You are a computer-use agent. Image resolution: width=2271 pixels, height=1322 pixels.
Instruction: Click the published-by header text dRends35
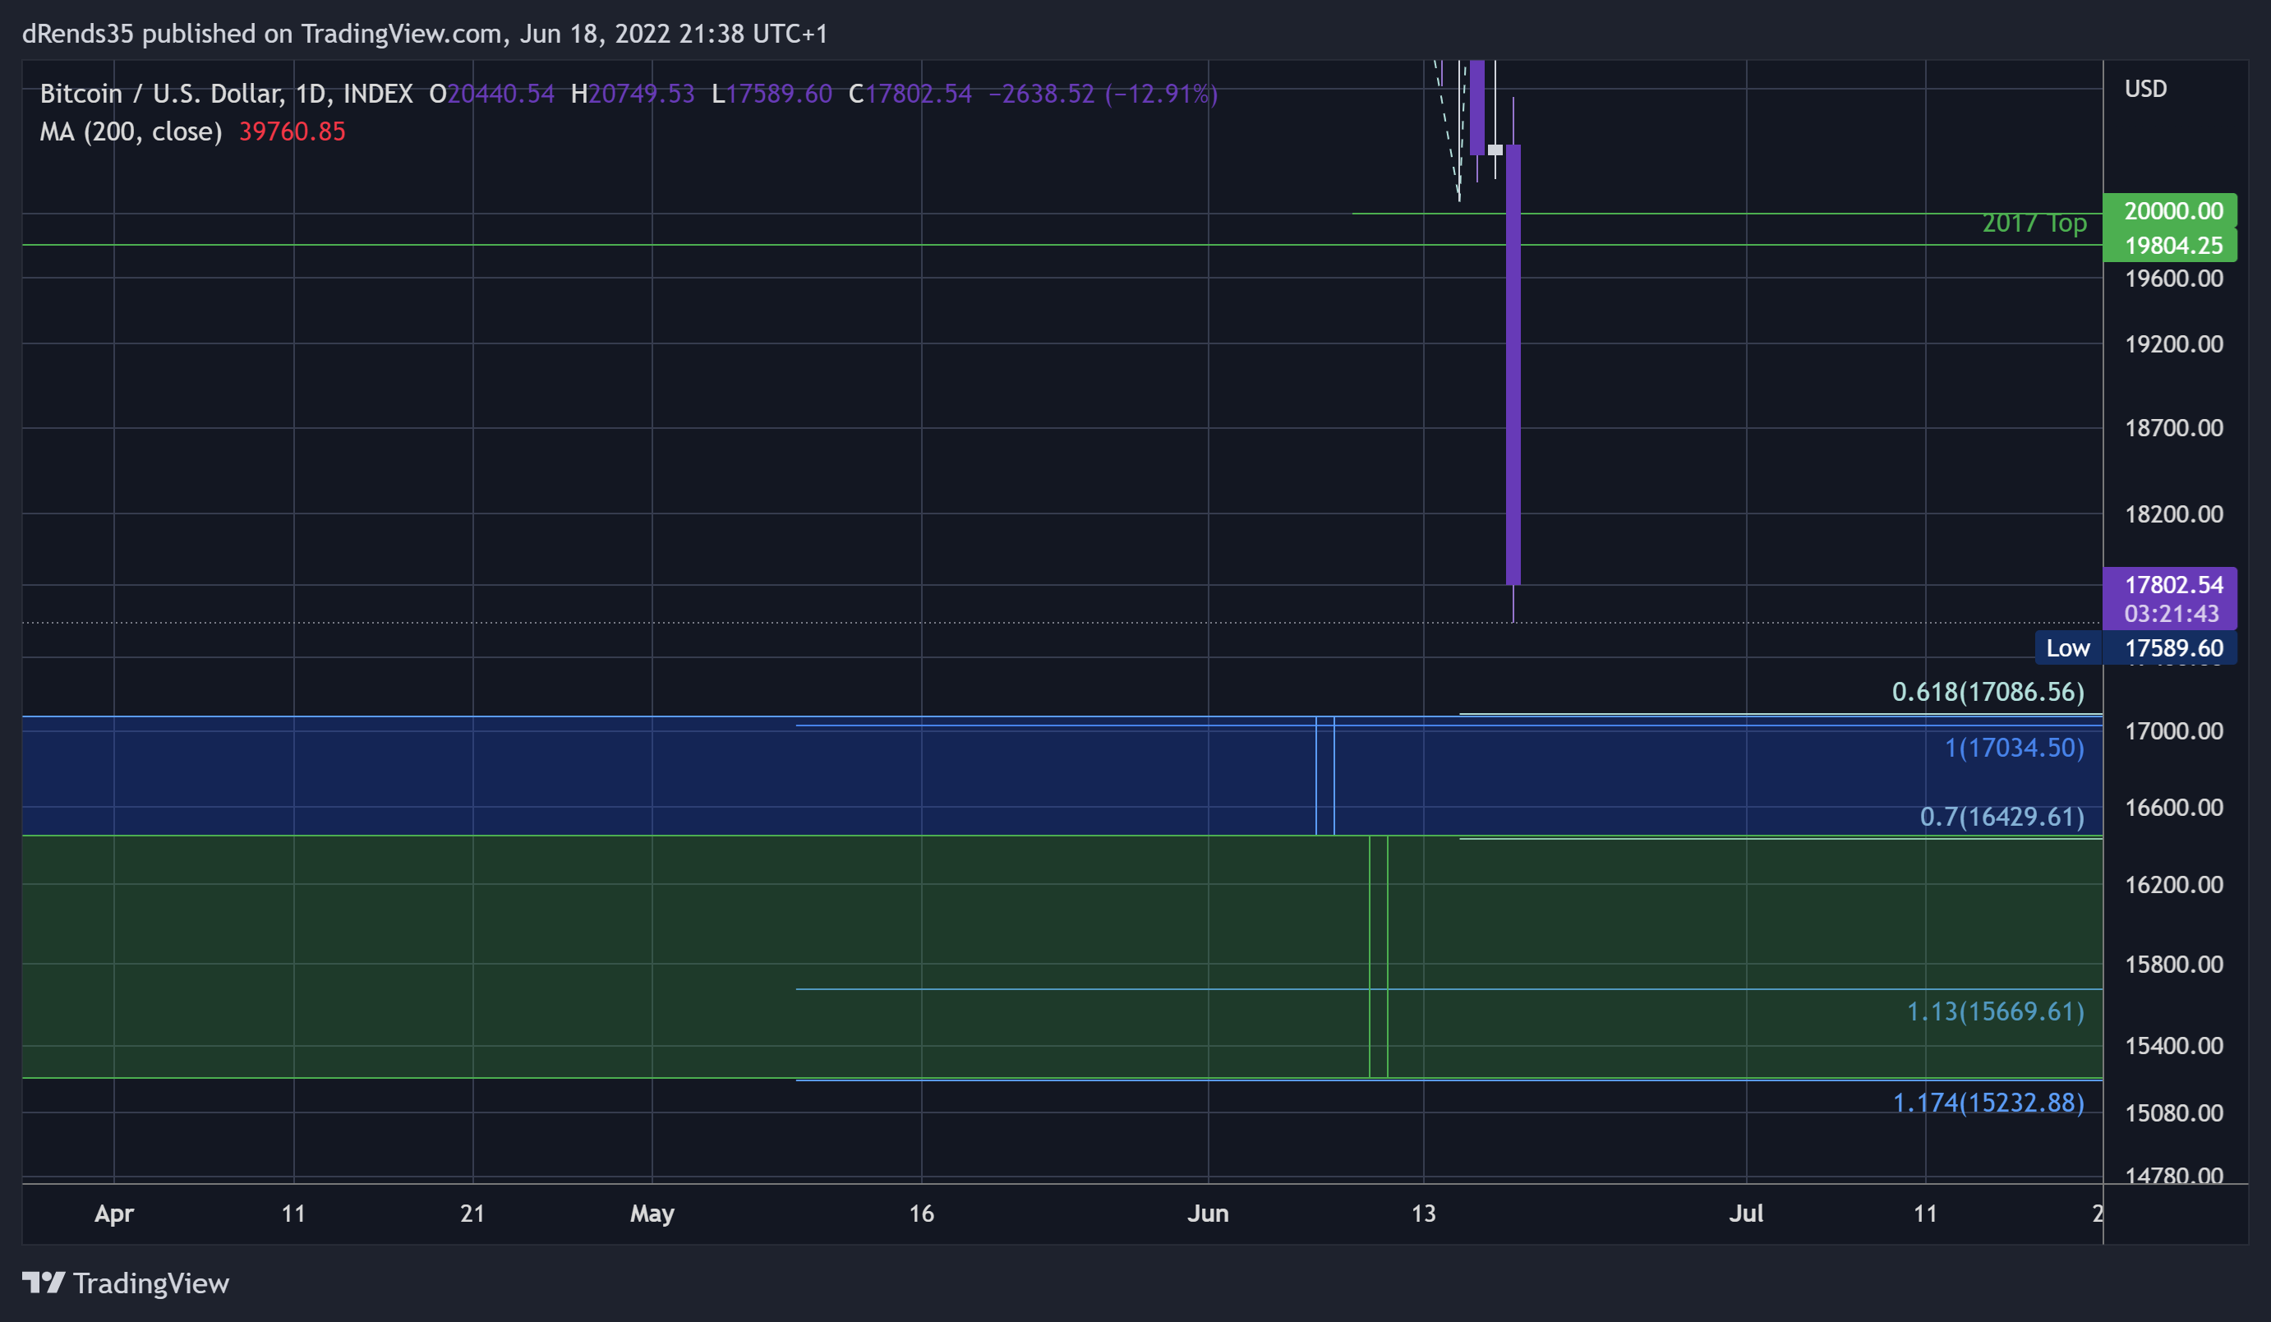(77, 34)
